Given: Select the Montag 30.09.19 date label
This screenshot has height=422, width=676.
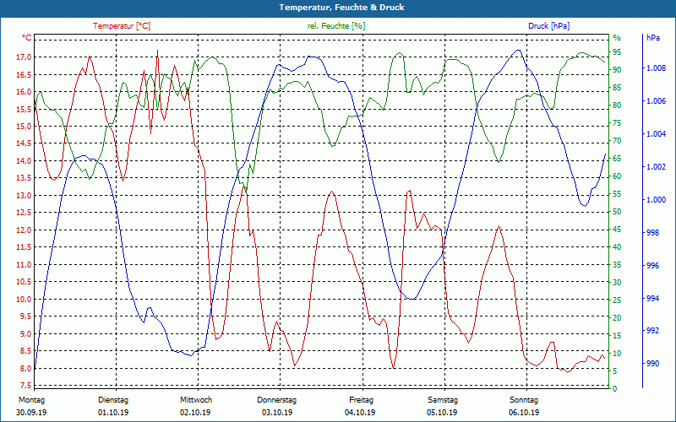Looking at the screenshot, I should click(x=31, y=406).
